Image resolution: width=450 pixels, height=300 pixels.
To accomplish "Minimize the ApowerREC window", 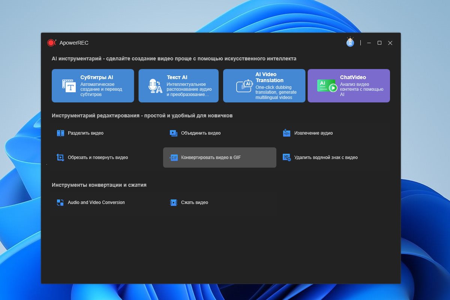I will coord(369,43).
